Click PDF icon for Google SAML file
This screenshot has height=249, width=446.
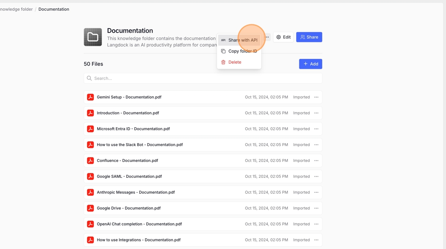click(x=90, y=177)
